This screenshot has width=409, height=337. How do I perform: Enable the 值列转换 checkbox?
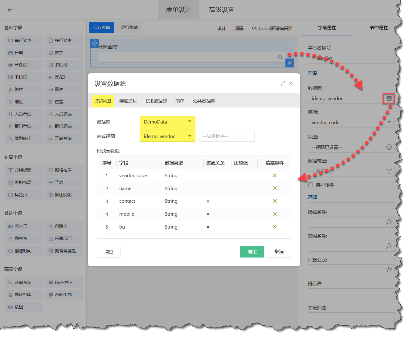pyautogui.click(x=310, y=185)
